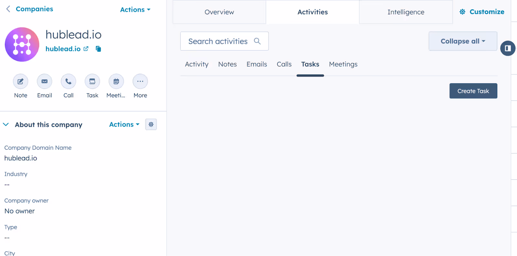The image size is (517, 256).
Task: Switch to the Intelligence tab
Action: 406,12
